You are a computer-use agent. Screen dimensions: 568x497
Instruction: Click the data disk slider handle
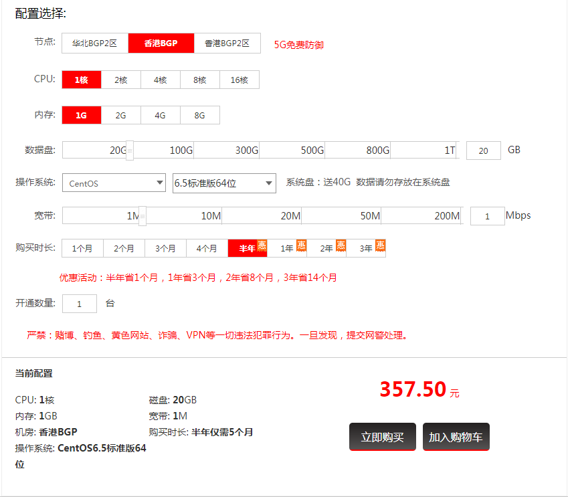(x=130, y=151)
